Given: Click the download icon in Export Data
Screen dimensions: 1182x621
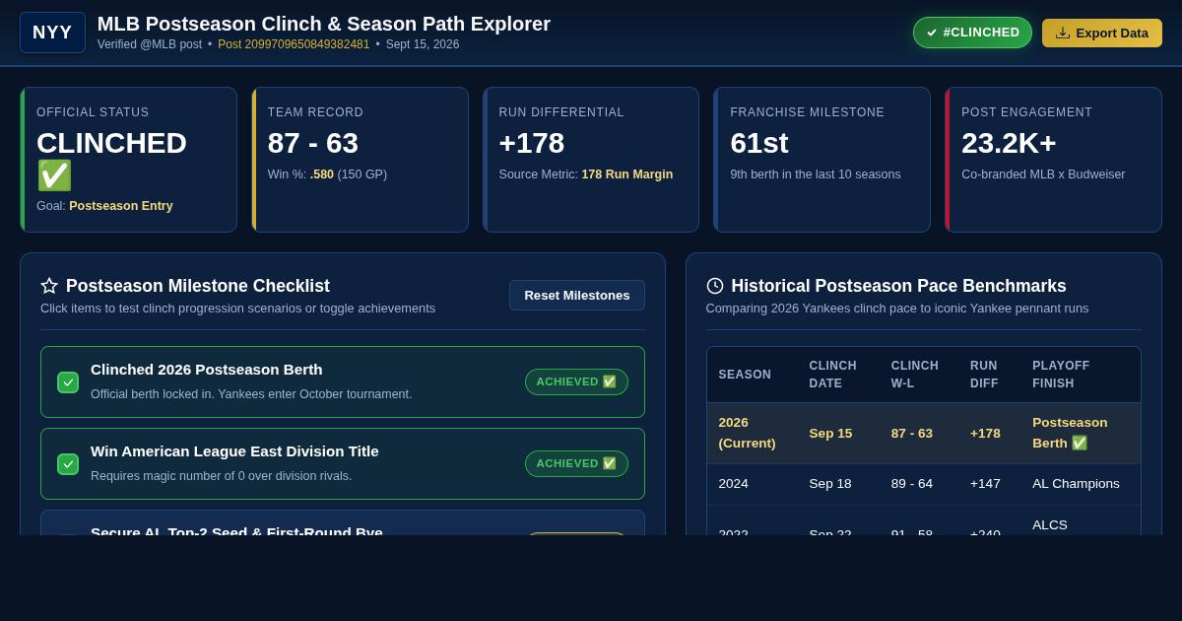Looking at the screenshot, I should click(1063, 33).
